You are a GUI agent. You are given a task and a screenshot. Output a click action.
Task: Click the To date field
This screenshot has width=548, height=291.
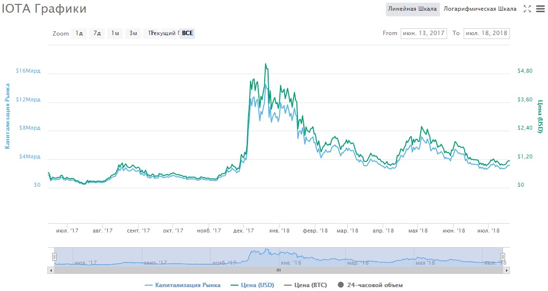(x=486, y=33)
